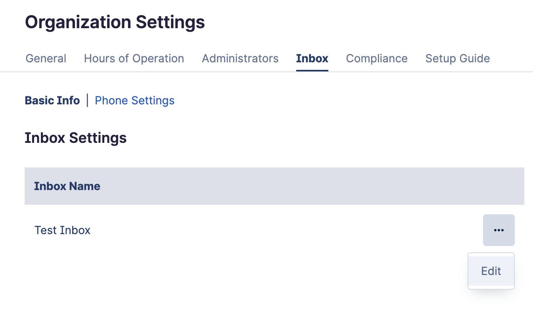Select the active Inbox tab

(312, 58)
